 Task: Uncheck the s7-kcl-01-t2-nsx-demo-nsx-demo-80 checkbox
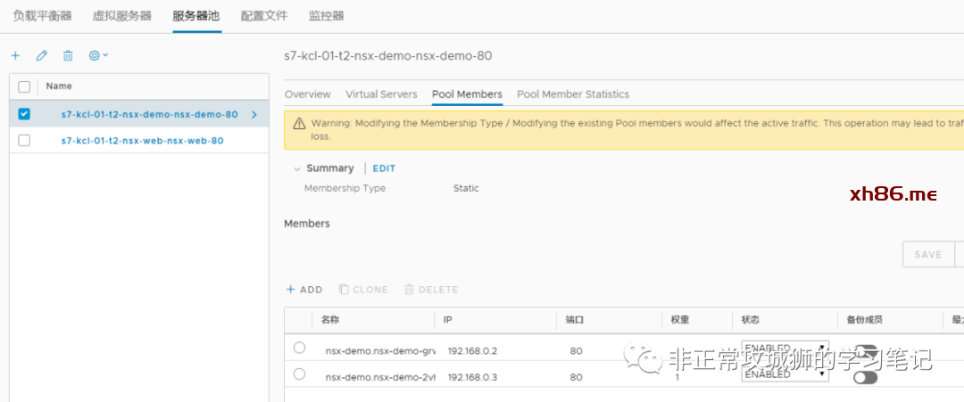[24, 114]
